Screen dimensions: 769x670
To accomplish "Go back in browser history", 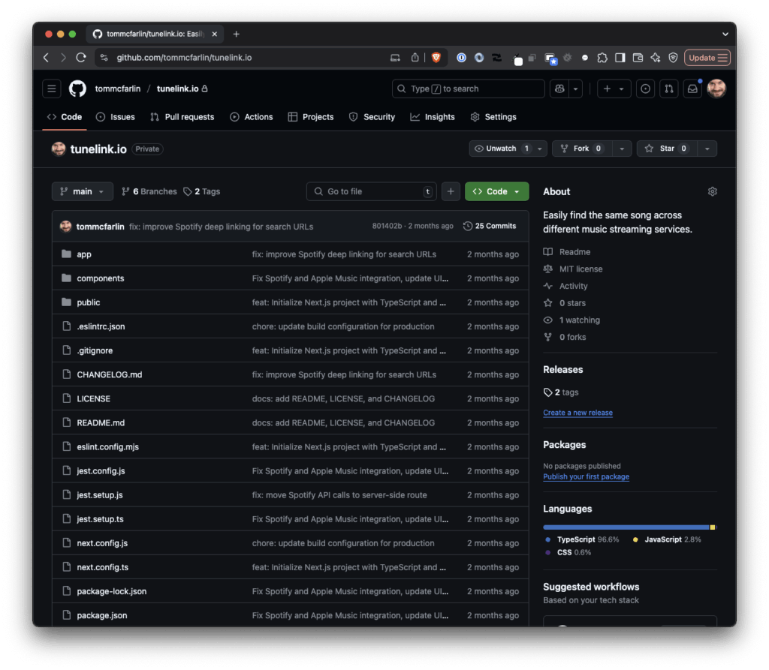I will pyautogui.click(x=46, y=58).
